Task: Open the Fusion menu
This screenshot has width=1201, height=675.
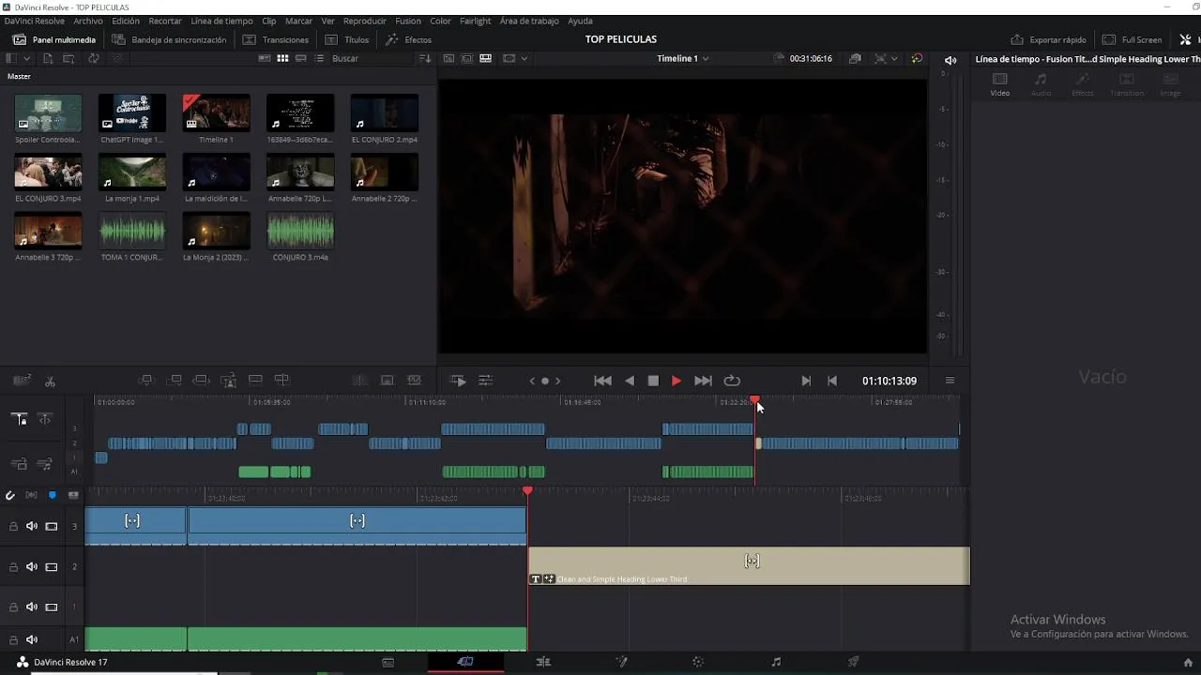Action: [x=408, y=21]
